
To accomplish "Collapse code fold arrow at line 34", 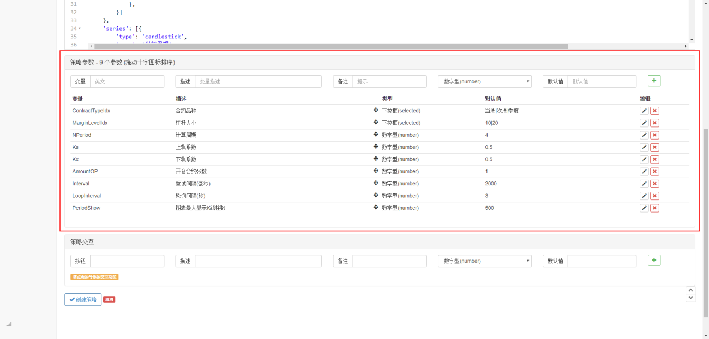I will click(x=80, y=28).
